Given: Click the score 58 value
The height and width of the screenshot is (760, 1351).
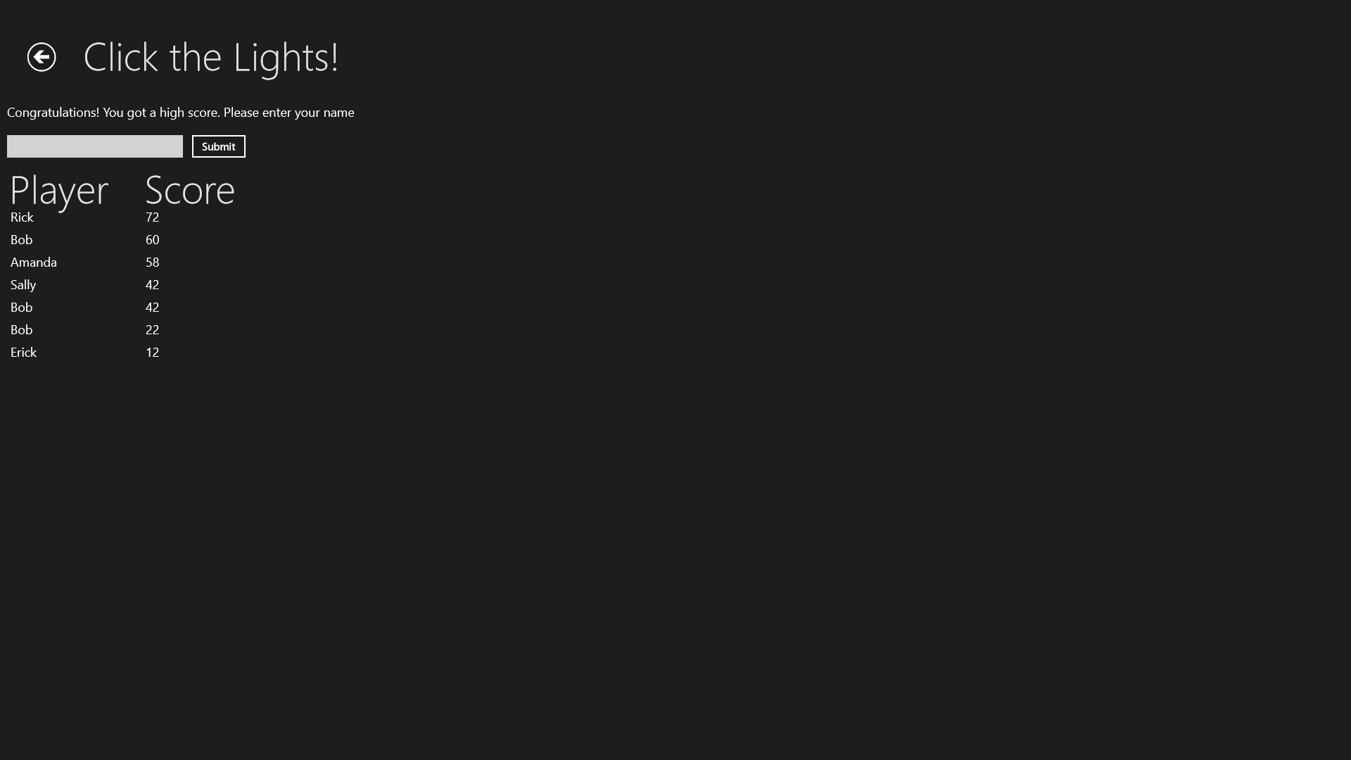Looking at the screenshot, I should click(153, 262).
